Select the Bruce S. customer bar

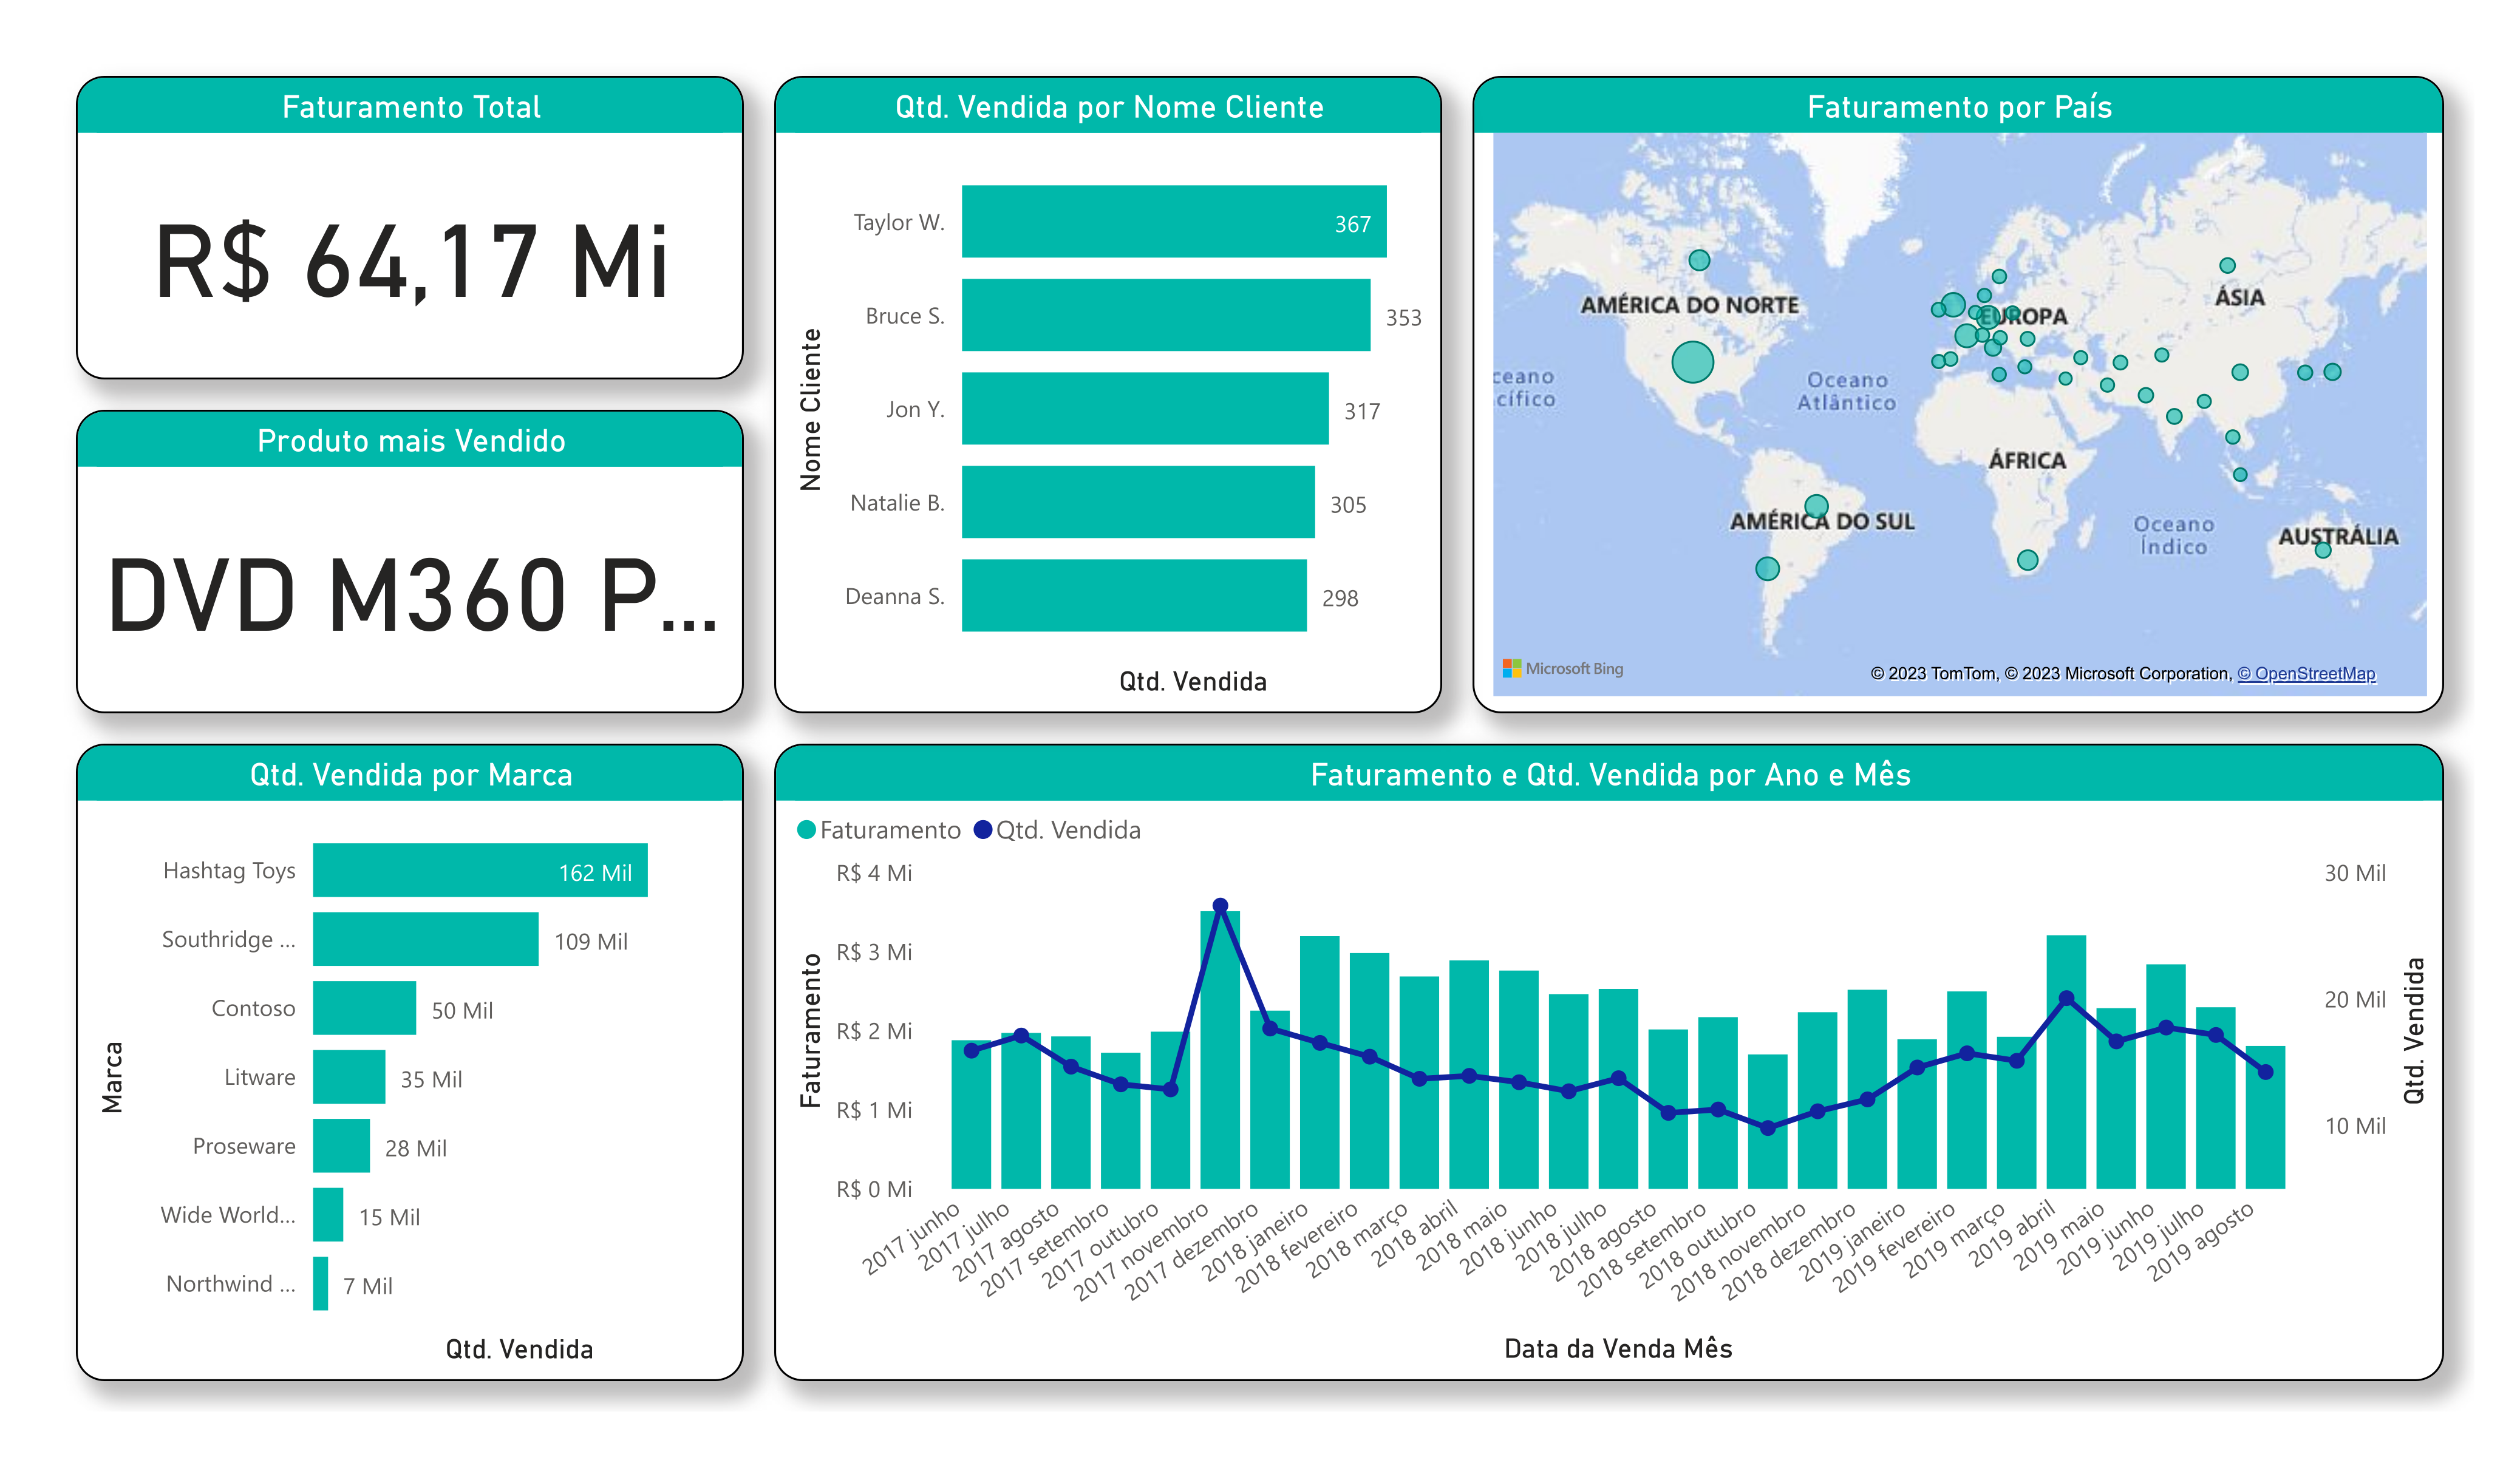point(1165,315)
